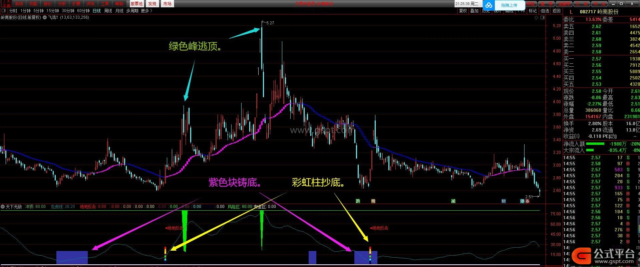The width and height of the screenshot is (640, 267).
Task: Open the 系统 menu
Action: tap(19, 4)
